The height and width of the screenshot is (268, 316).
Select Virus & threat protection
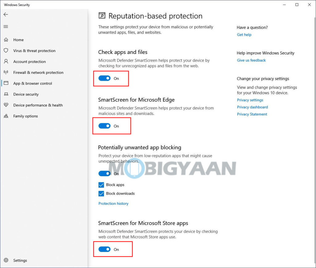point(34,51)
